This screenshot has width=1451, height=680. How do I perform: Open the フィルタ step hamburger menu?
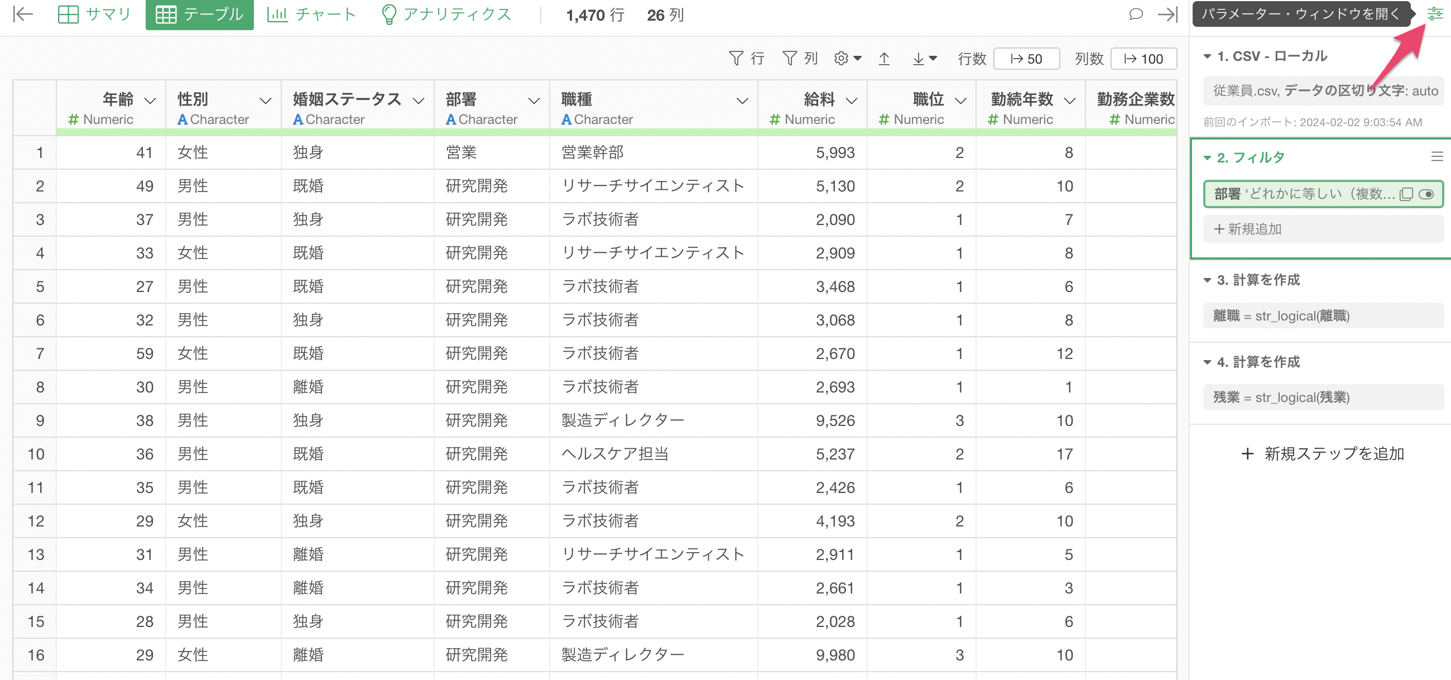[x=1437, y=157]
